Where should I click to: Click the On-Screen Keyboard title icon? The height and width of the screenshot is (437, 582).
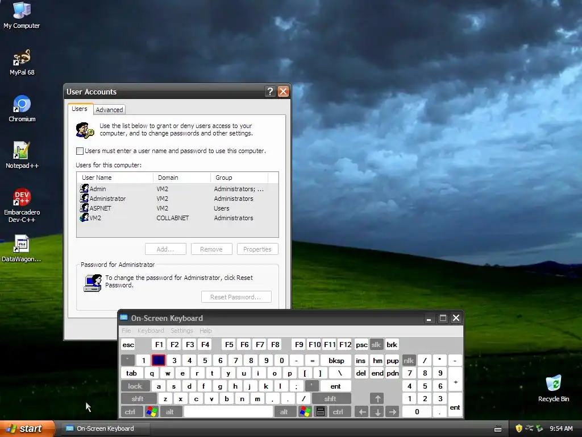124,318
